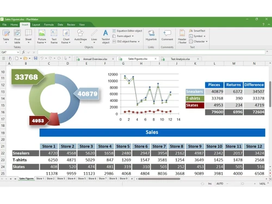272x204 pixels.
Task: Open the Store 9 sheet tab
Action: (x=123, y=178)
